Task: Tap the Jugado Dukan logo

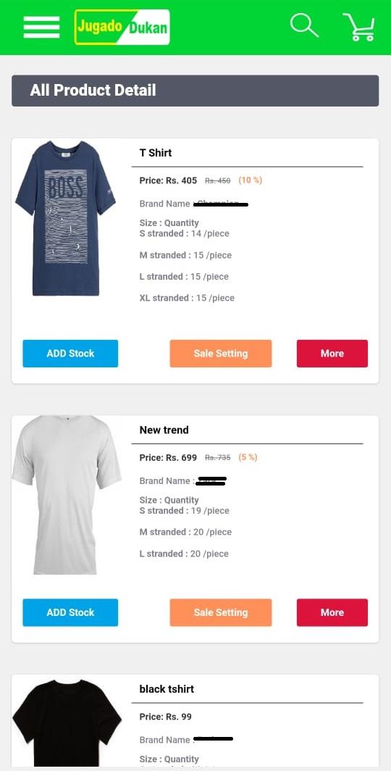Action: (x=122, y=27)
